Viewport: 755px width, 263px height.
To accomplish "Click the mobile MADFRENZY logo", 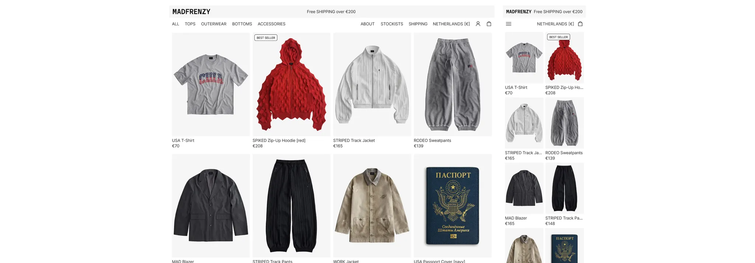I will [519, 12].
